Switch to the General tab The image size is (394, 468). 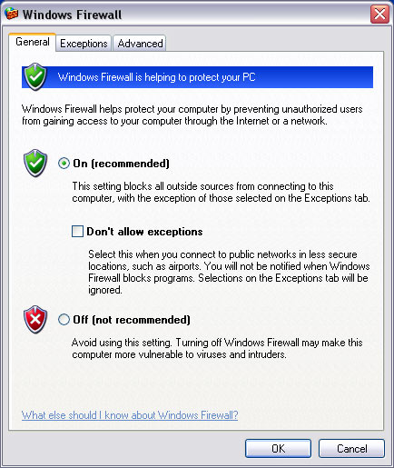[33, 42]
